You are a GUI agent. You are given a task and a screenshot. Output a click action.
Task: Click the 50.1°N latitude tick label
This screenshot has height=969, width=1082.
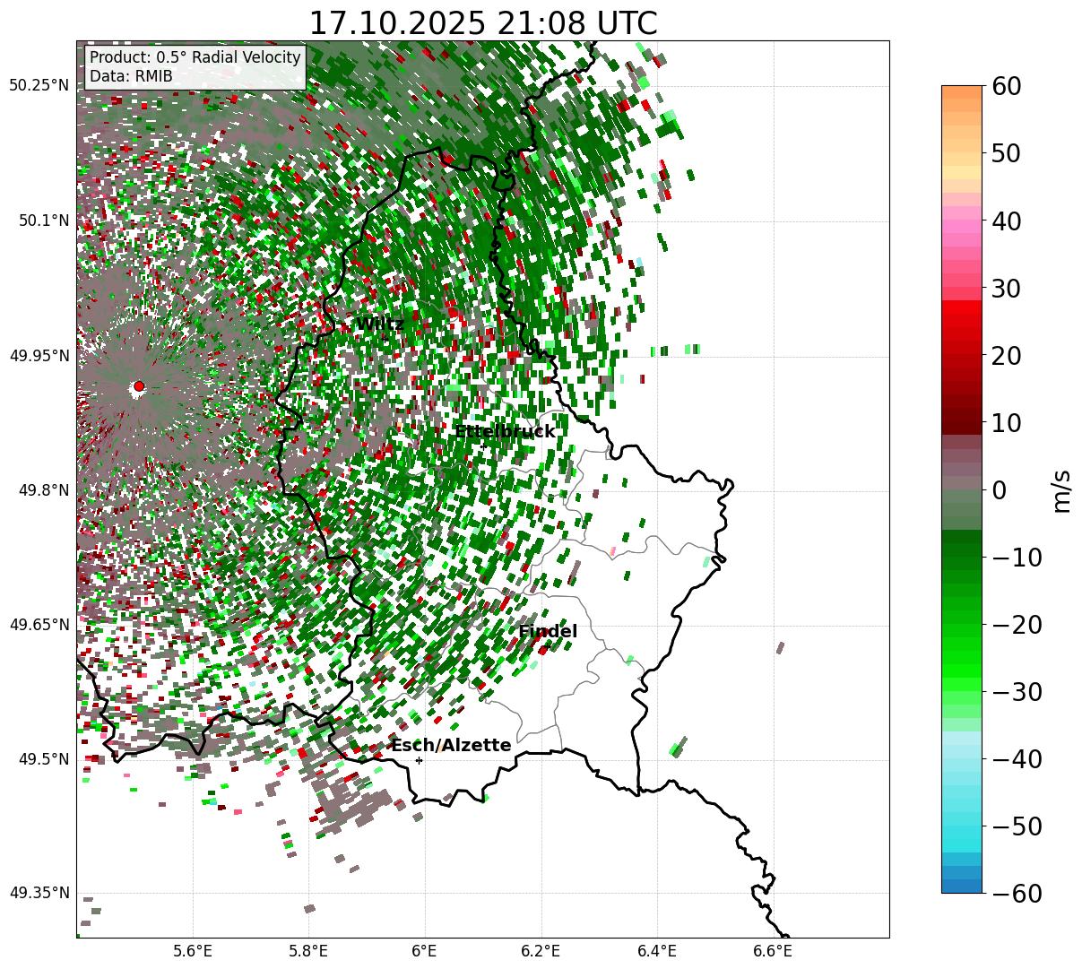pos(43,221)
